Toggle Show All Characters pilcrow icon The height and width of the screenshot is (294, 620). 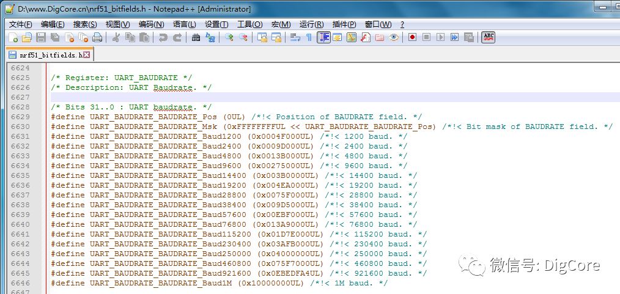[x=309, y=37]
